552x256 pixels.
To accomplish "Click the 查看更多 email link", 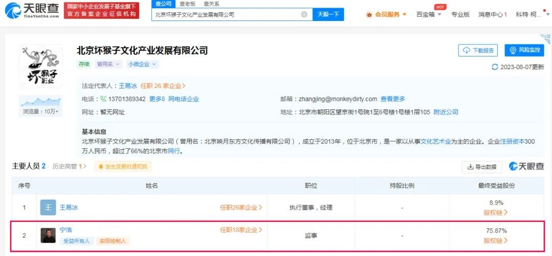I will coord(393,99).
